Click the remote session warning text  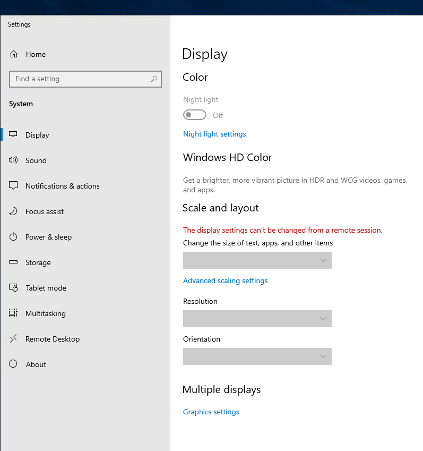click(282, 230)
